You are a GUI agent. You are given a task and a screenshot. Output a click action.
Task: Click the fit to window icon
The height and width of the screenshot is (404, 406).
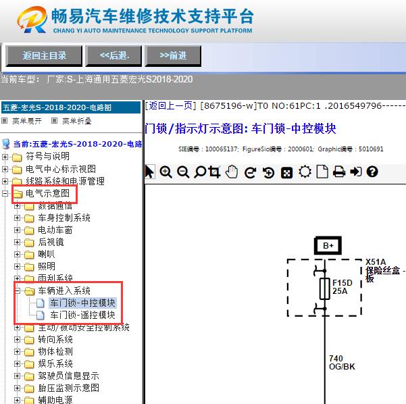click(x=286, y=173)
